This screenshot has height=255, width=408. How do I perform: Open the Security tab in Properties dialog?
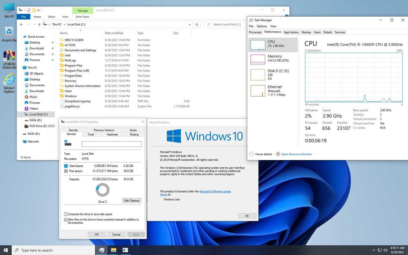(73, 130)
